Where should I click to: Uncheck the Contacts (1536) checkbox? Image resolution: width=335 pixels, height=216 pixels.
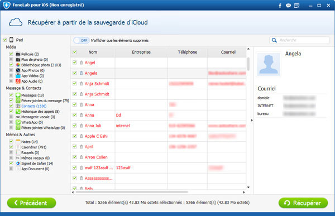11,105
